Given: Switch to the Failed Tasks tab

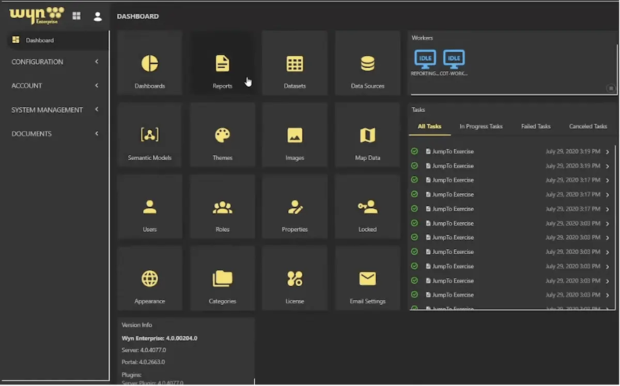Looking at the screenshot, I should [536, 126].
